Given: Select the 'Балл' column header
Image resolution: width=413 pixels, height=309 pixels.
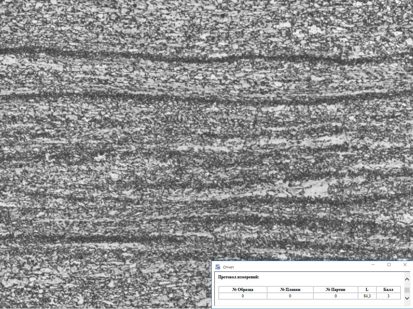Looking at the screenshot, I should tap(388, 290).
